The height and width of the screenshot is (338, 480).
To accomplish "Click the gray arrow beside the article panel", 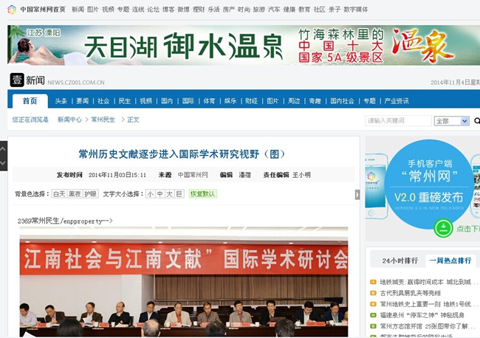I will pos(358,195).
